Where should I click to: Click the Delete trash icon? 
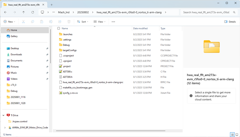tap(69, 22)
